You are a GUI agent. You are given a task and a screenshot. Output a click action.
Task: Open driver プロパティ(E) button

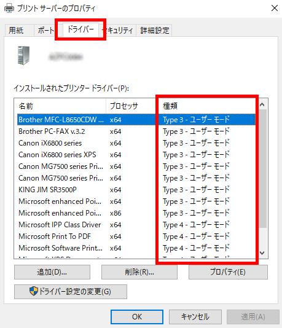228,272
